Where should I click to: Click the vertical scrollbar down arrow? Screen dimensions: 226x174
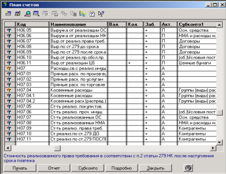click(x=219, y=142)
